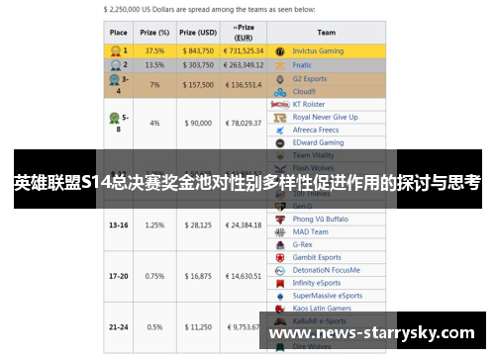Click the Gambit Esports red logo icon
Image resolution: width=495 pixels, height=358 pixels.
(x=280, y=258)
